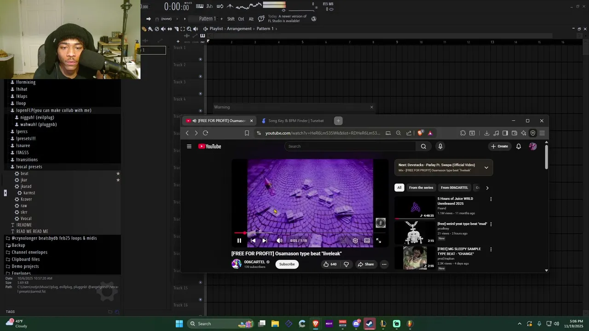Switch YouTube player to theater mode

367,240
